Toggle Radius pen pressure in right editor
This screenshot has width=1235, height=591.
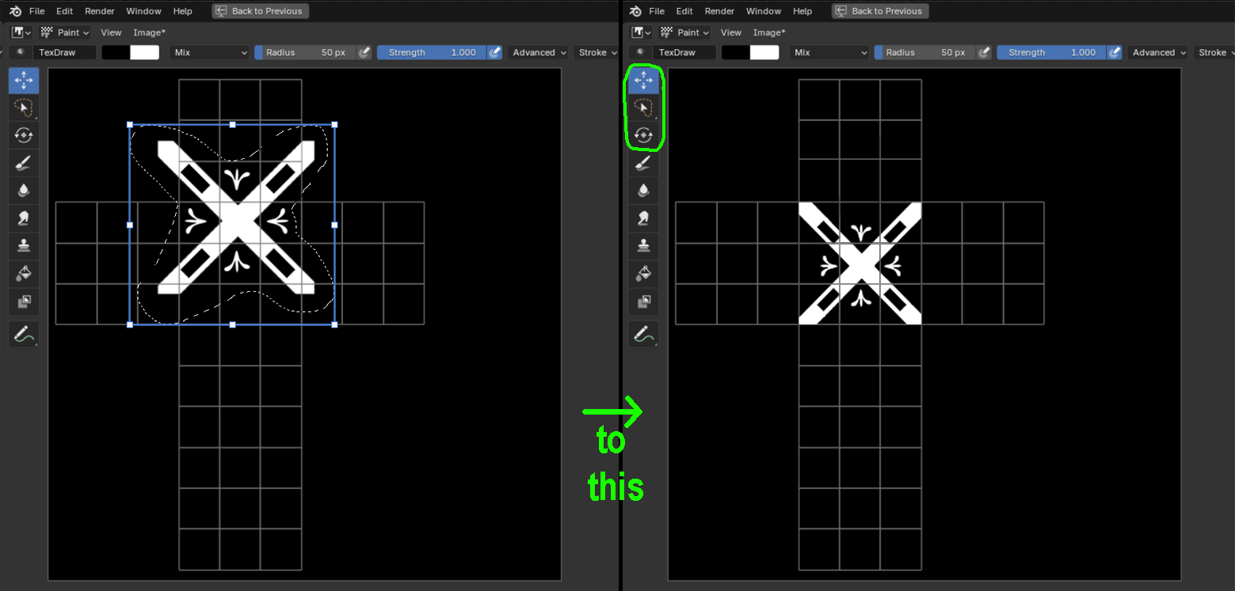[984, 52]
